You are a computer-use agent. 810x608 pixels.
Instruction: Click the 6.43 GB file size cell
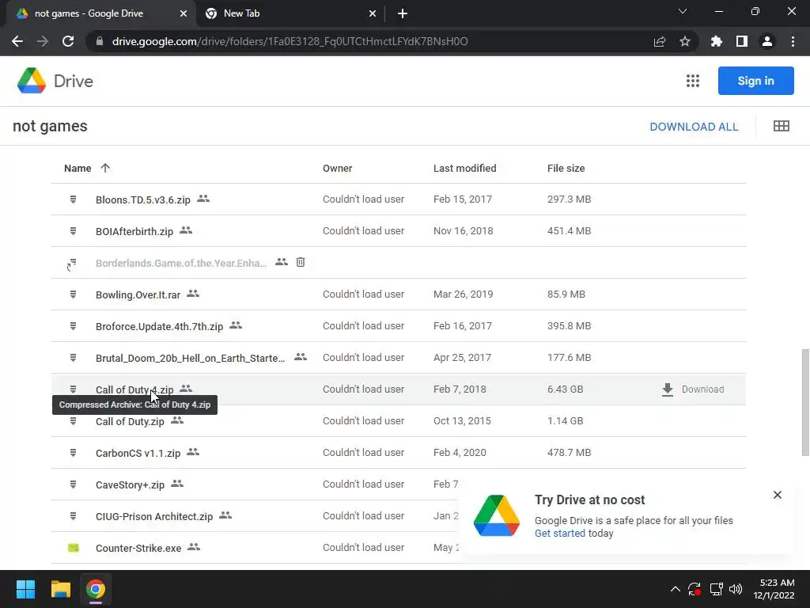point(565,389)
